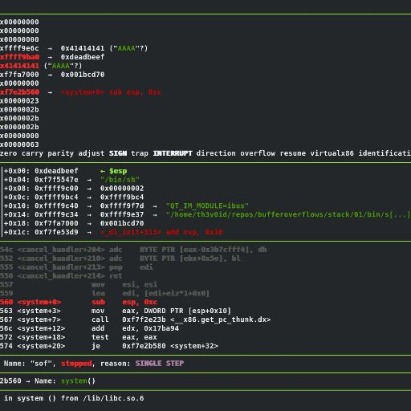The image size is (411, 411).
Task: Select the thread name "sof"
Action: coord(41,364)
